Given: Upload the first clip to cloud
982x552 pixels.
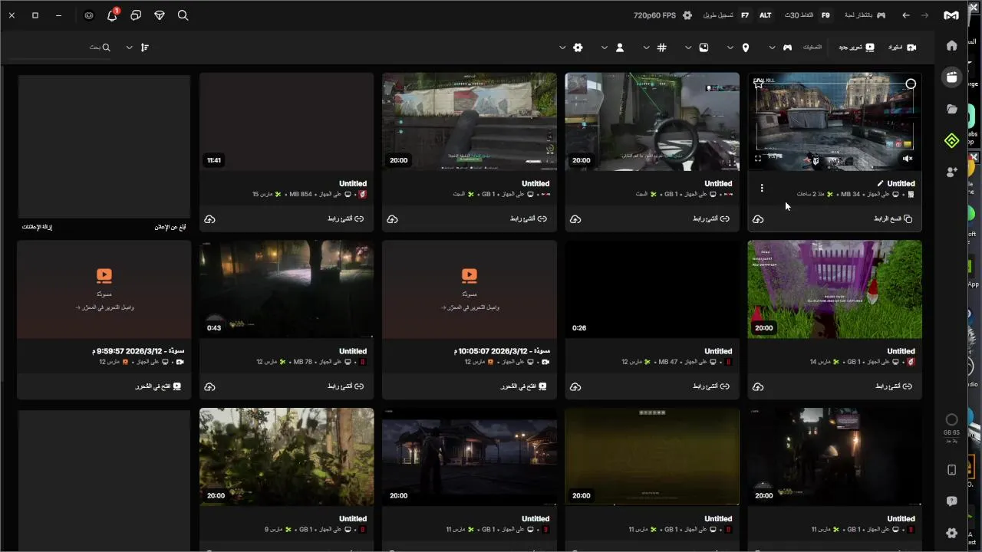Looking at the screenshot, I should 758,219.
